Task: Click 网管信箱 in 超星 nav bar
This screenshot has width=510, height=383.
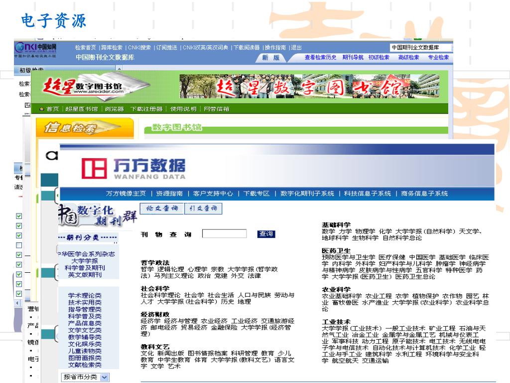Action: (x=217, y=109)
